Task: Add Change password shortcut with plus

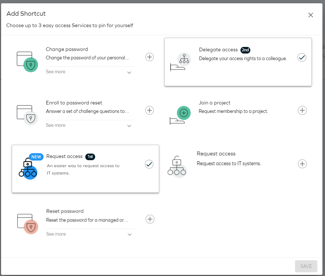Action: tap(149, 57)
